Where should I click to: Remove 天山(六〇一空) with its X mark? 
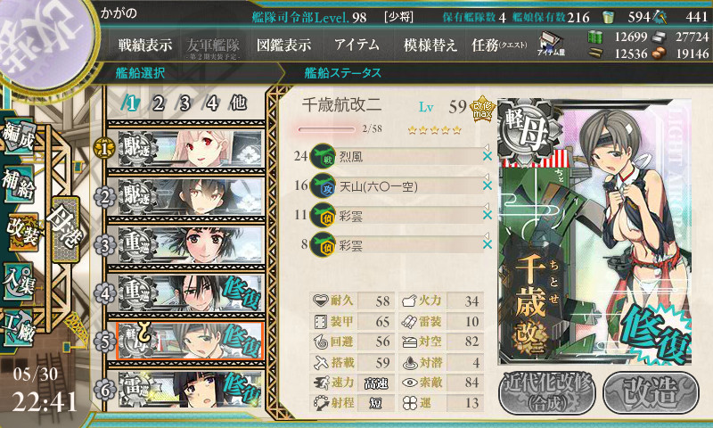[x=488, y=186]
